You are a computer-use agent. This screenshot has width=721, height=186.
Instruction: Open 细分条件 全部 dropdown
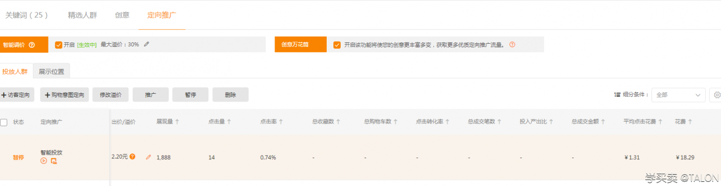[x=678, y=95]
